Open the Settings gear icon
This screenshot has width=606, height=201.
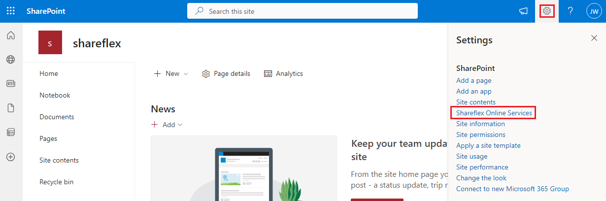coord(547,11)
